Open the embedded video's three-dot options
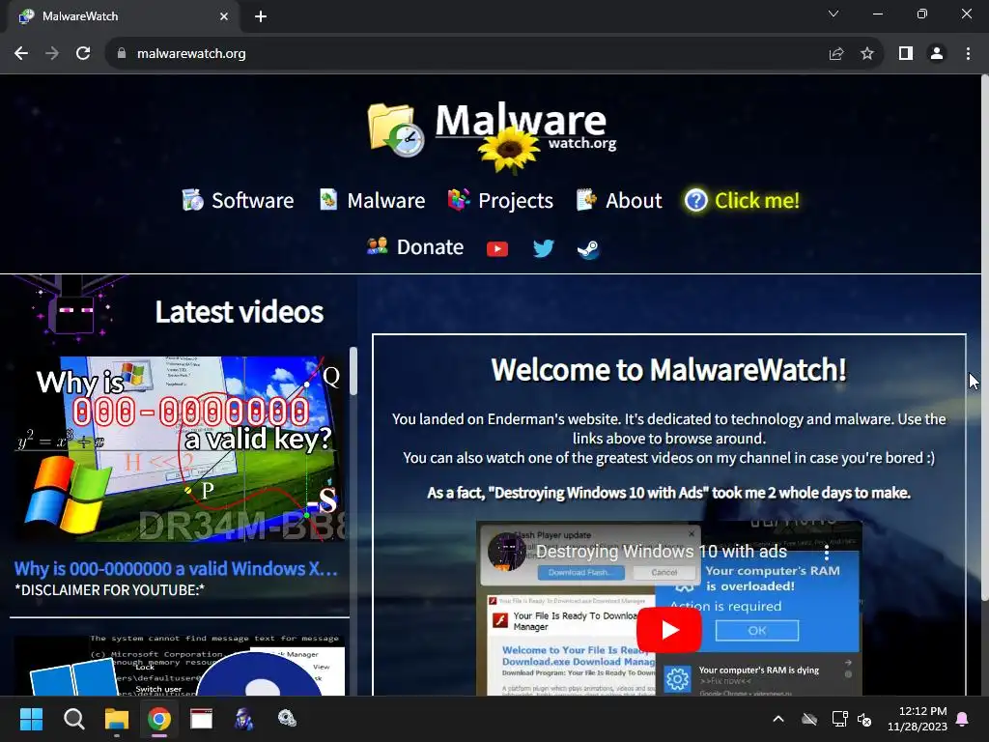The width and height of the screenshot is (989, 742). coord(827,554)
